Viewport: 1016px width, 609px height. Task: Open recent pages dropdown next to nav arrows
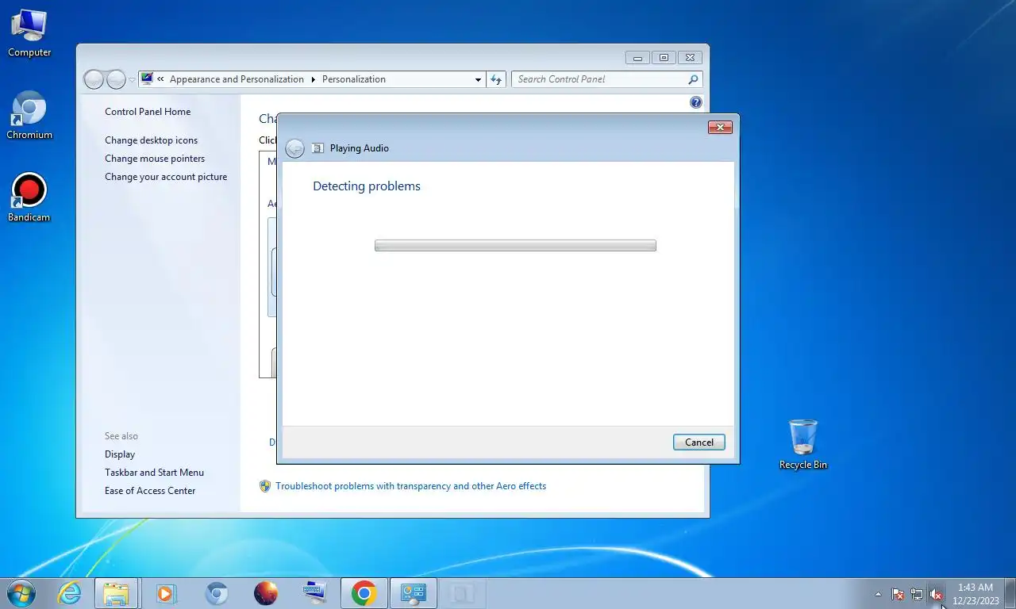coord(132,79)
